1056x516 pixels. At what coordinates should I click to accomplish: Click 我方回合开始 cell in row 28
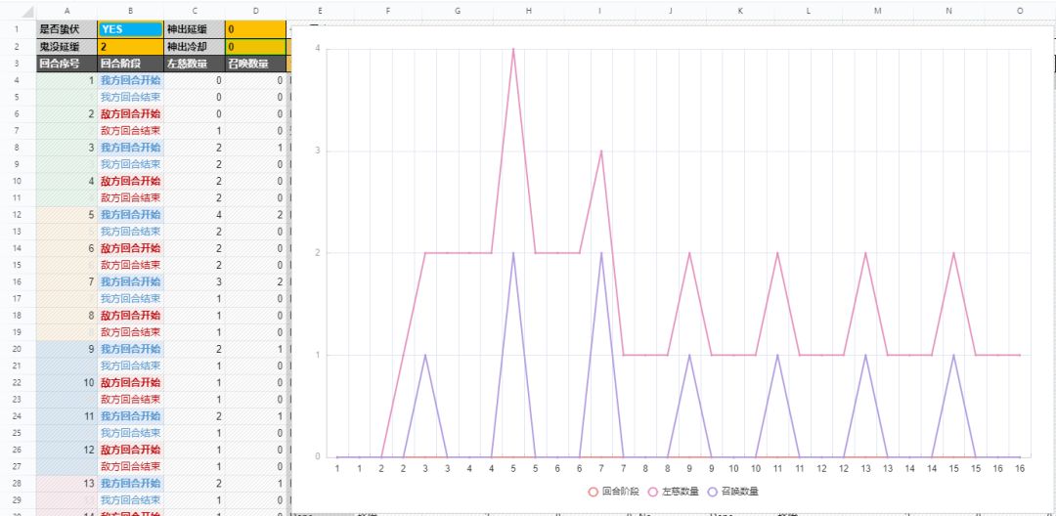130,483
